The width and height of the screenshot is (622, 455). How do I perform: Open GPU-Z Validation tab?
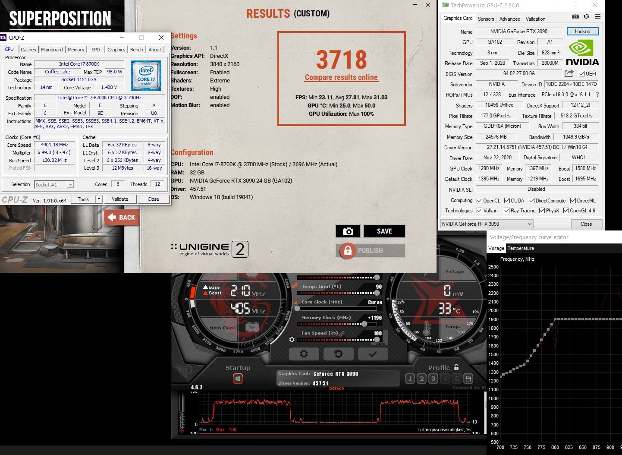pos(535,19)
